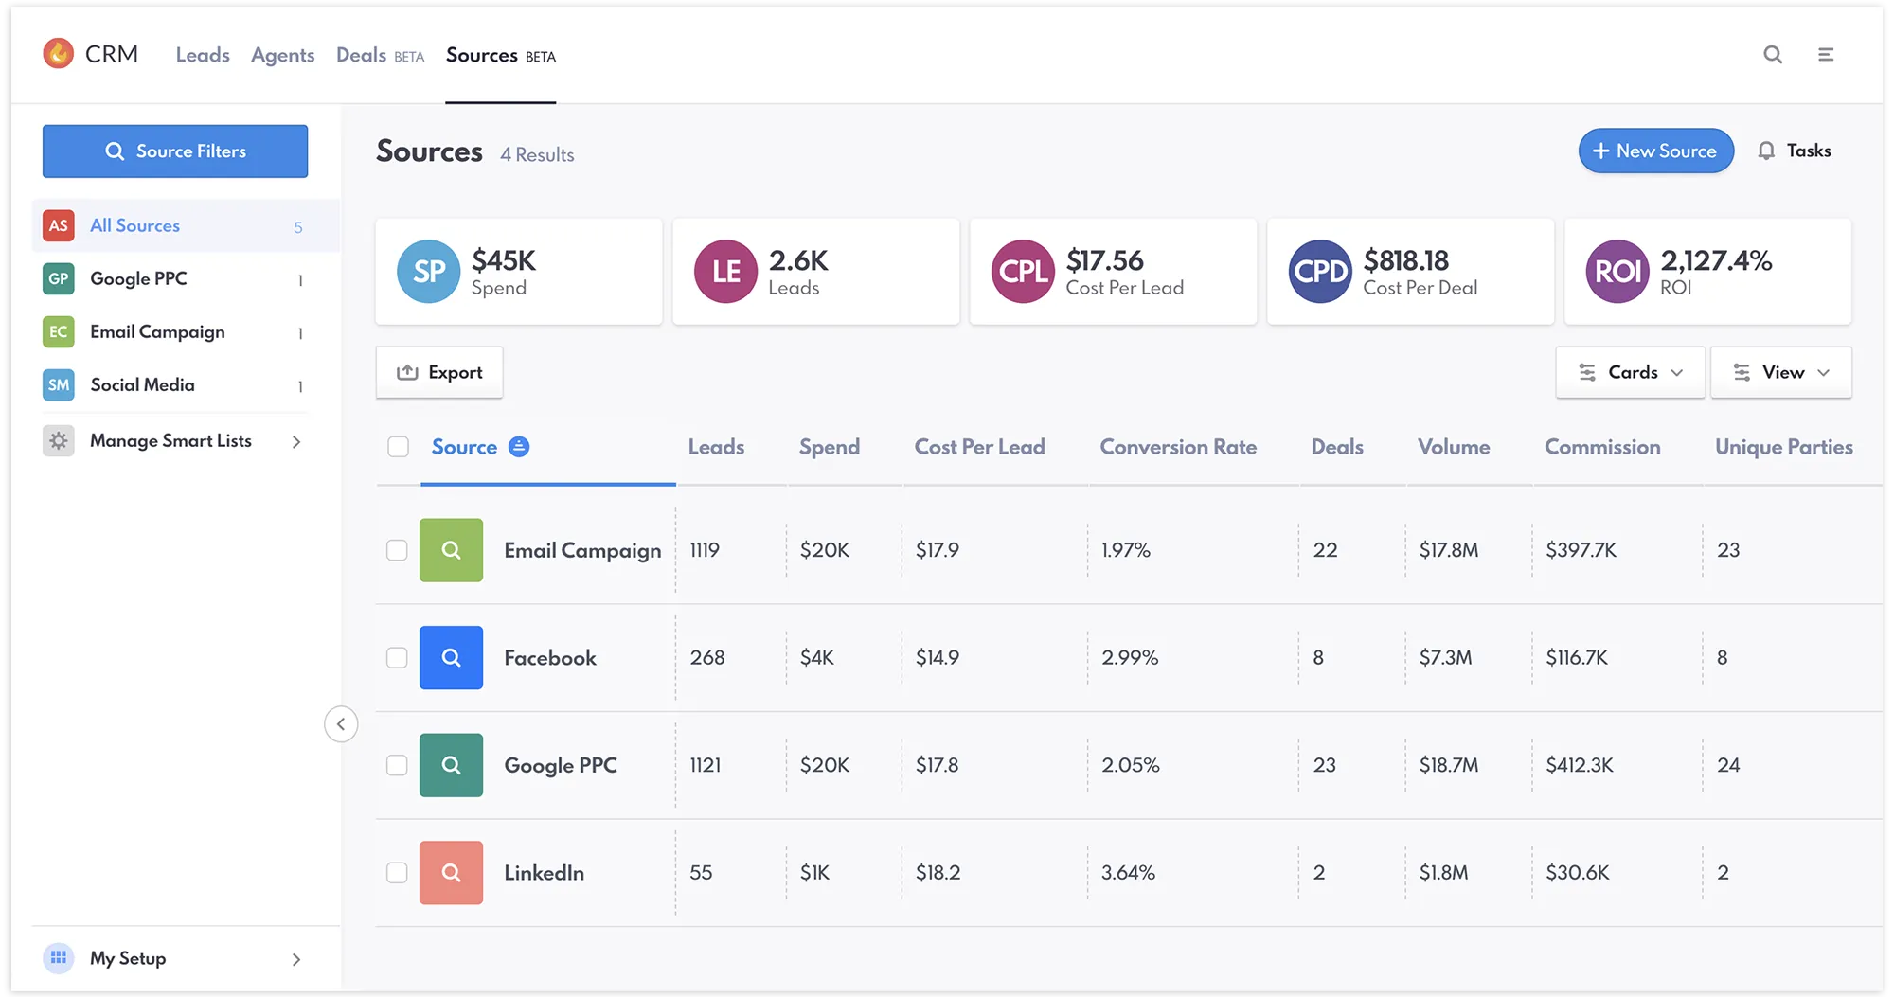Open the Cards dropdown
Screen dimensions: 1894x997
[x=1629, y=372]
